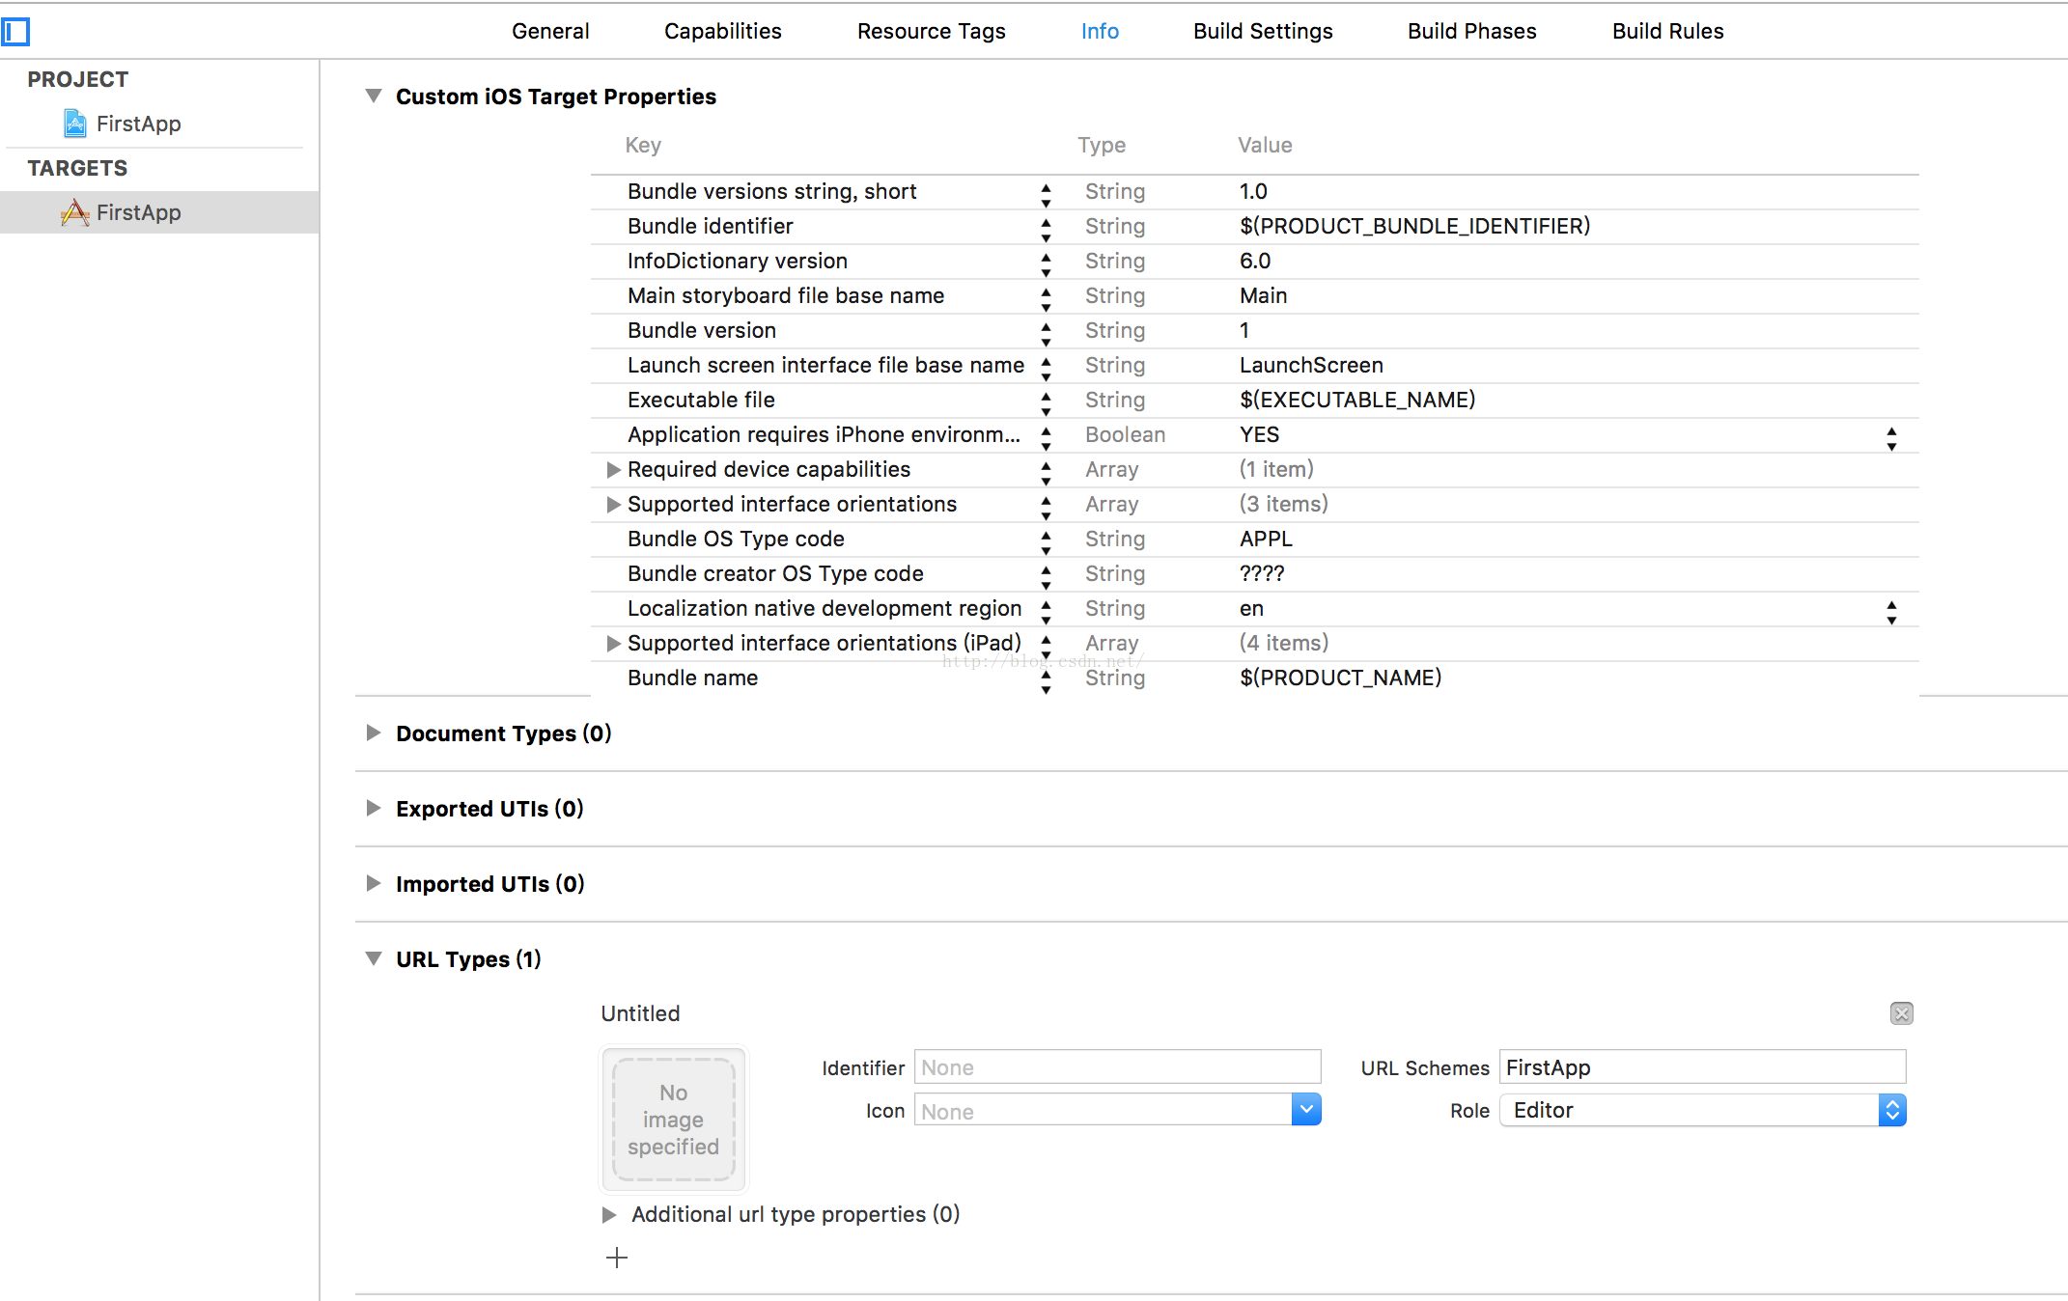
Task: Click the Key column header
Action: coord(643,145)
